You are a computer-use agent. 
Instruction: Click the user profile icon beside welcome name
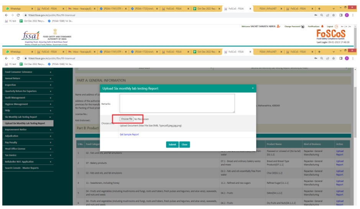278,26
